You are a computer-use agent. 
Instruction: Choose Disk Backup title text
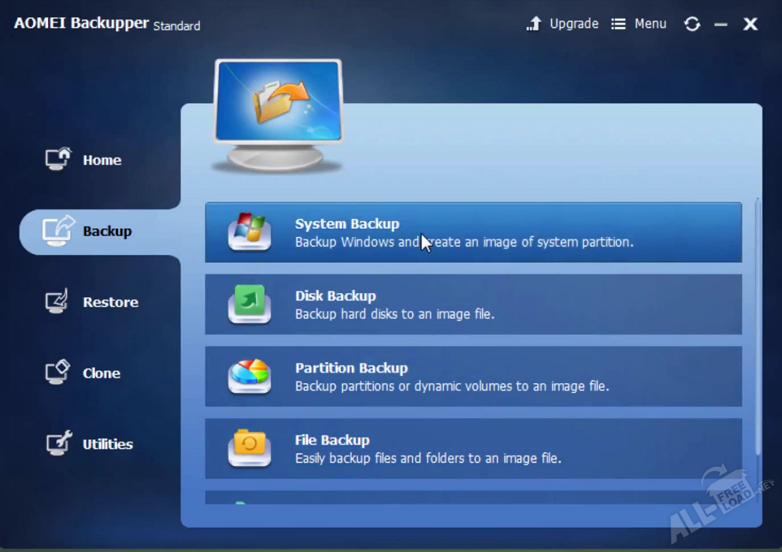(x=335, y=296)
